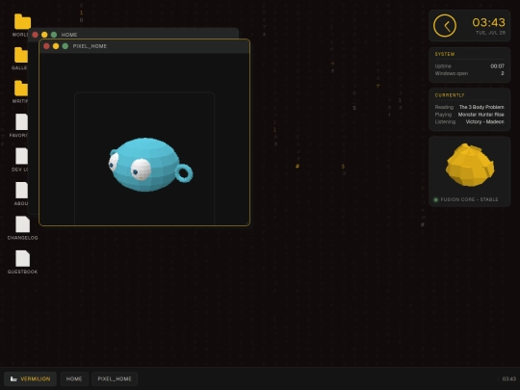Click the green Fusion Core status dot
Image resolution: width=520 pixels, height=390 pixels.
[436, 199]
